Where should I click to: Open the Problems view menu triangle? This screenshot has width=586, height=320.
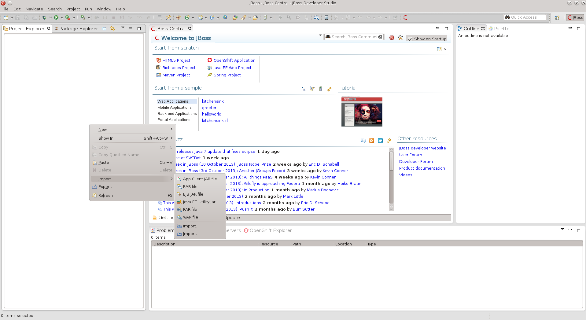[x=562, y=229]
